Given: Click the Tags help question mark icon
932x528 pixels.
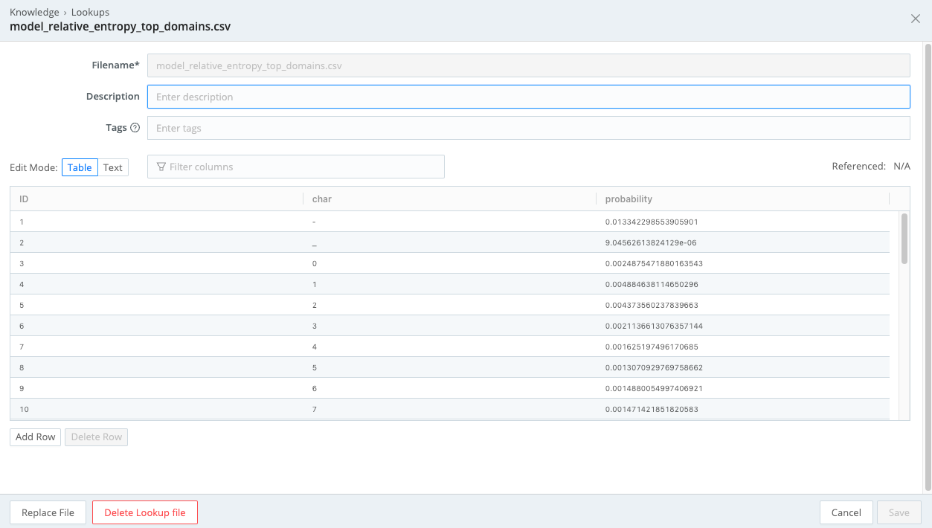Looking at the screenshot, I should click(135, 128).
